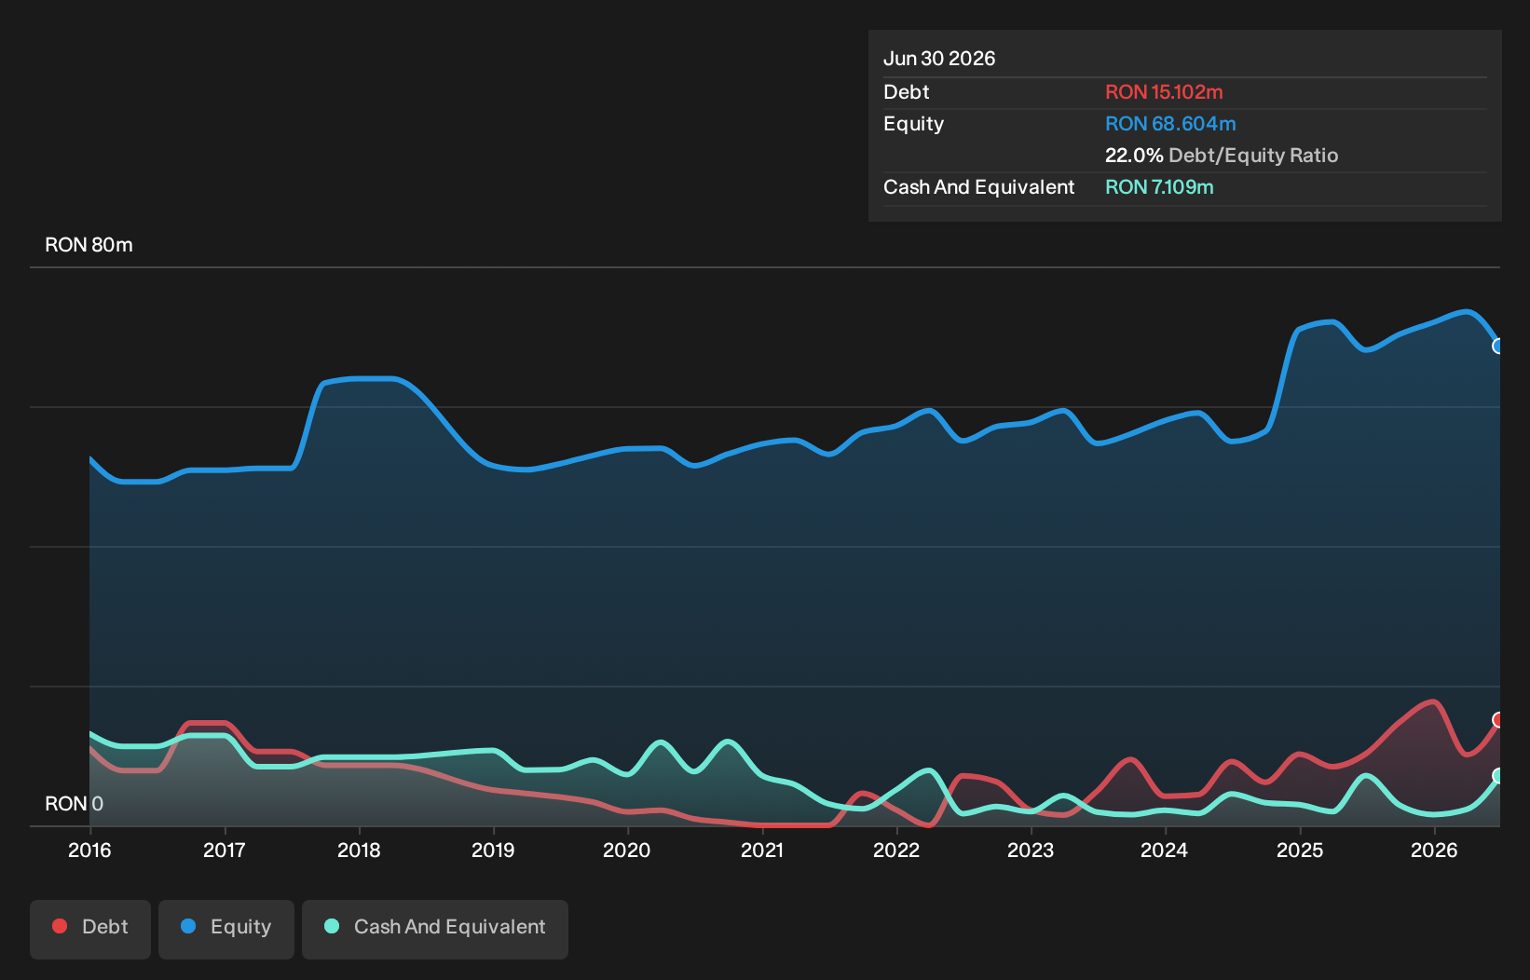Image resolution: width=1530 pixels, height=980 pixels.
Task: Click the 2025 x-axis label
Action: (x=1300, y=850)
